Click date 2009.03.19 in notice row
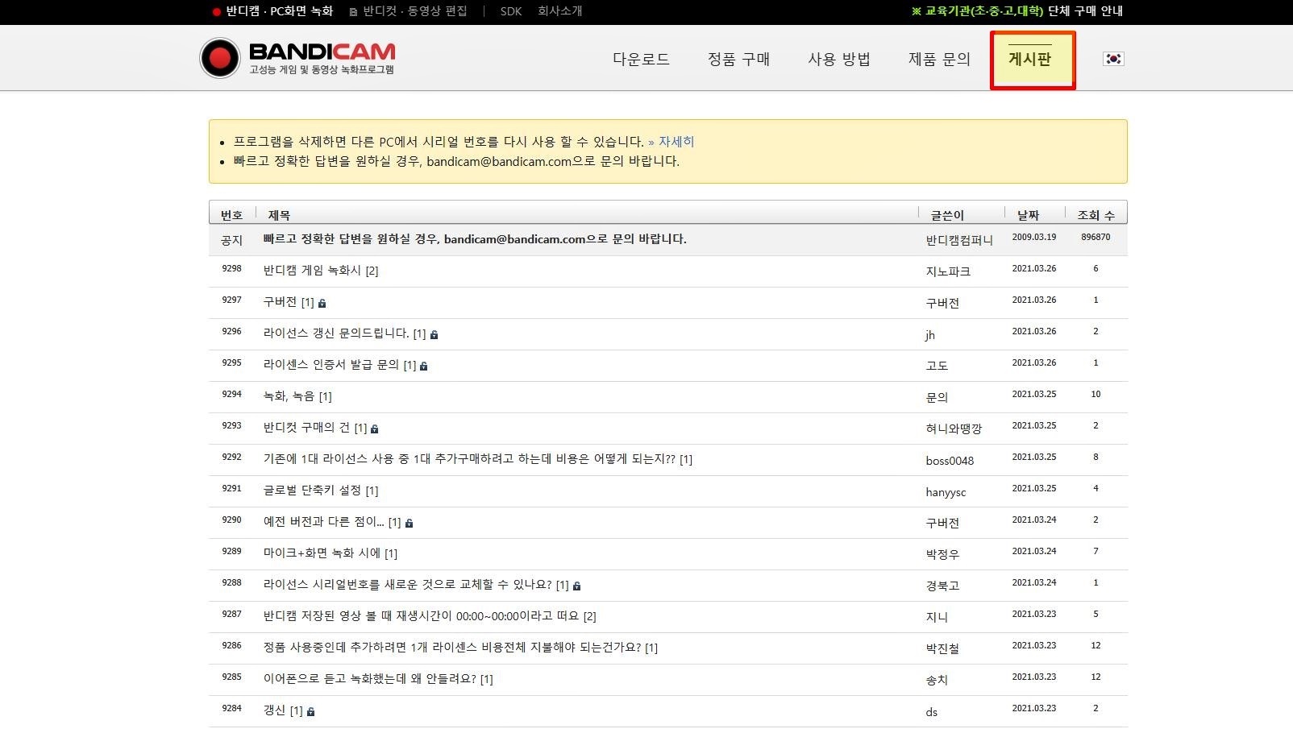Image resolution: width=1293 pixels, height=733 pixels. [1034, 238]
